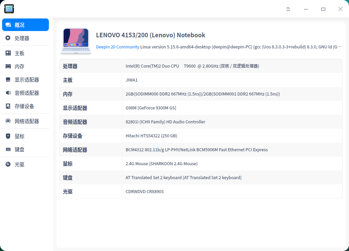Click the 光驱 row label in table

coord(68,192)
